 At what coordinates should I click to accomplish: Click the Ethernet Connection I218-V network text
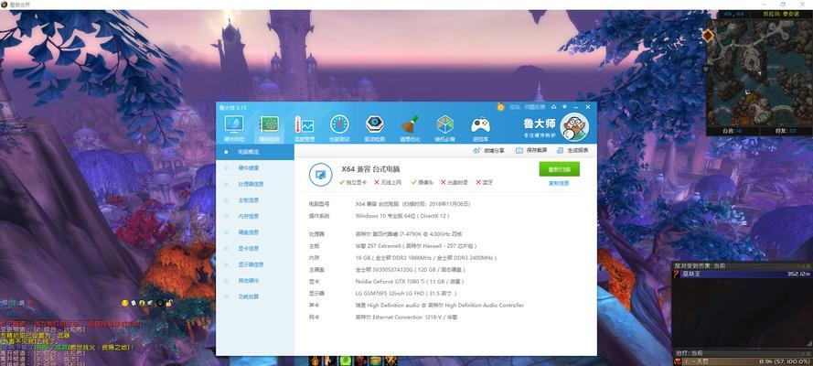click(x=406, y=318)
